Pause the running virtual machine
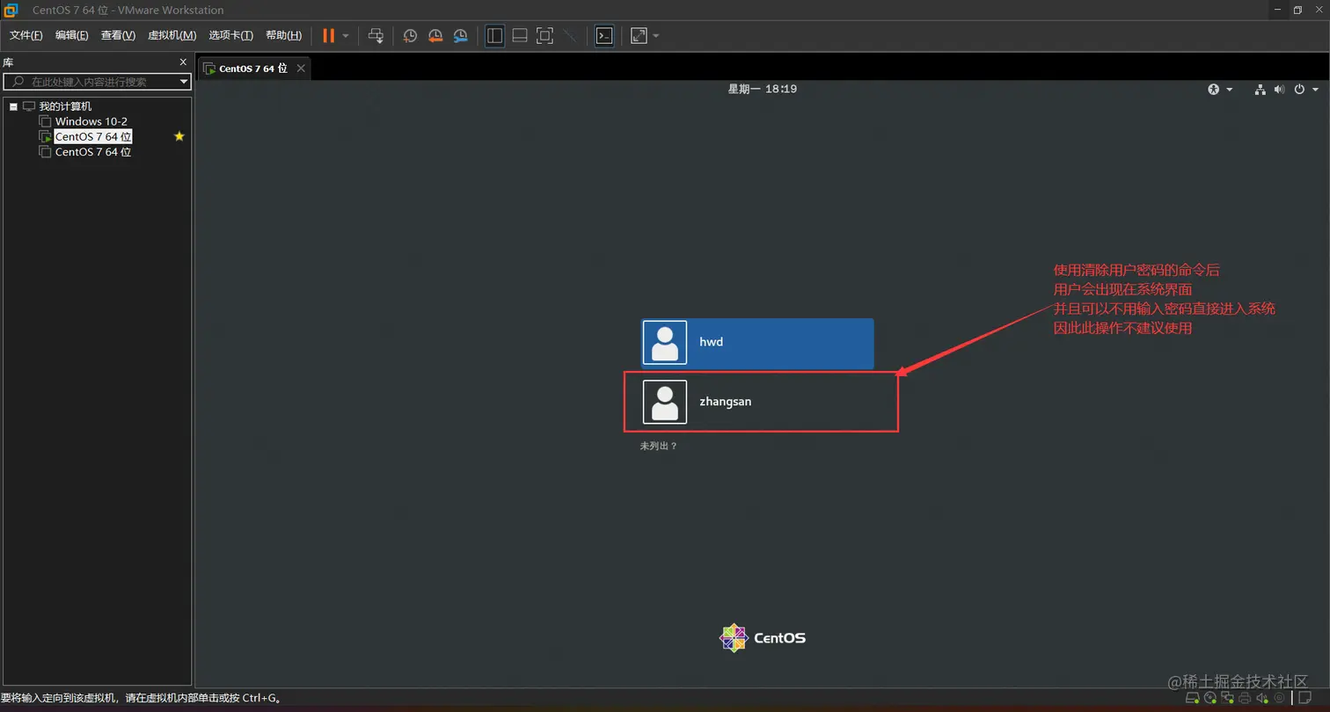 point(328,35)
